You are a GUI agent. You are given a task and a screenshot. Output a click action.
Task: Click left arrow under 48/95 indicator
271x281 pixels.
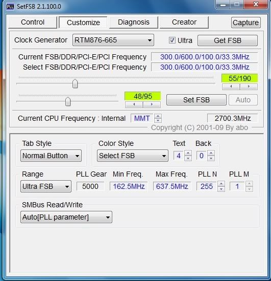pos(134,104)
